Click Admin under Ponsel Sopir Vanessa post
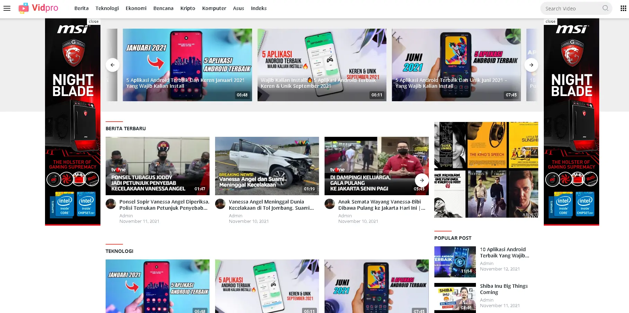This screenshot has width=629, height=313. pyautogui.click(x=126, y=216)
